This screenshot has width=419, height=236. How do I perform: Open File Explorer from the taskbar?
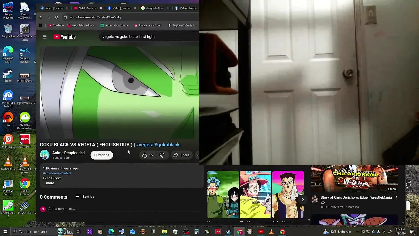coord(164,232)
